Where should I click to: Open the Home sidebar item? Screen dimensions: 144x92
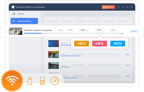(24, 14)
